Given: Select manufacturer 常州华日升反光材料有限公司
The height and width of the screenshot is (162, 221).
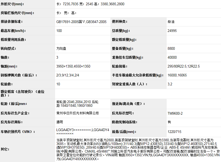Looking at the screenshot, I should tap(78, 113).
